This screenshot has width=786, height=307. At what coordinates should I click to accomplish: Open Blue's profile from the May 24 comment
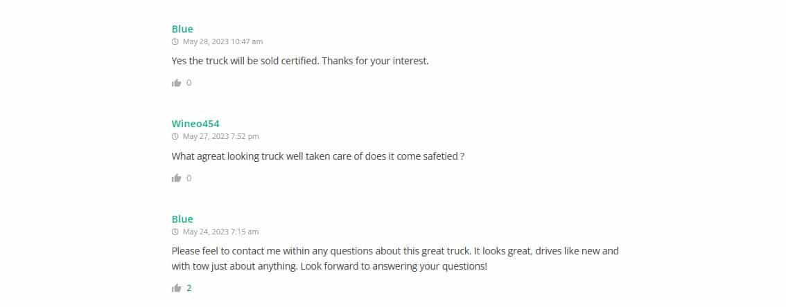point(182,219)
